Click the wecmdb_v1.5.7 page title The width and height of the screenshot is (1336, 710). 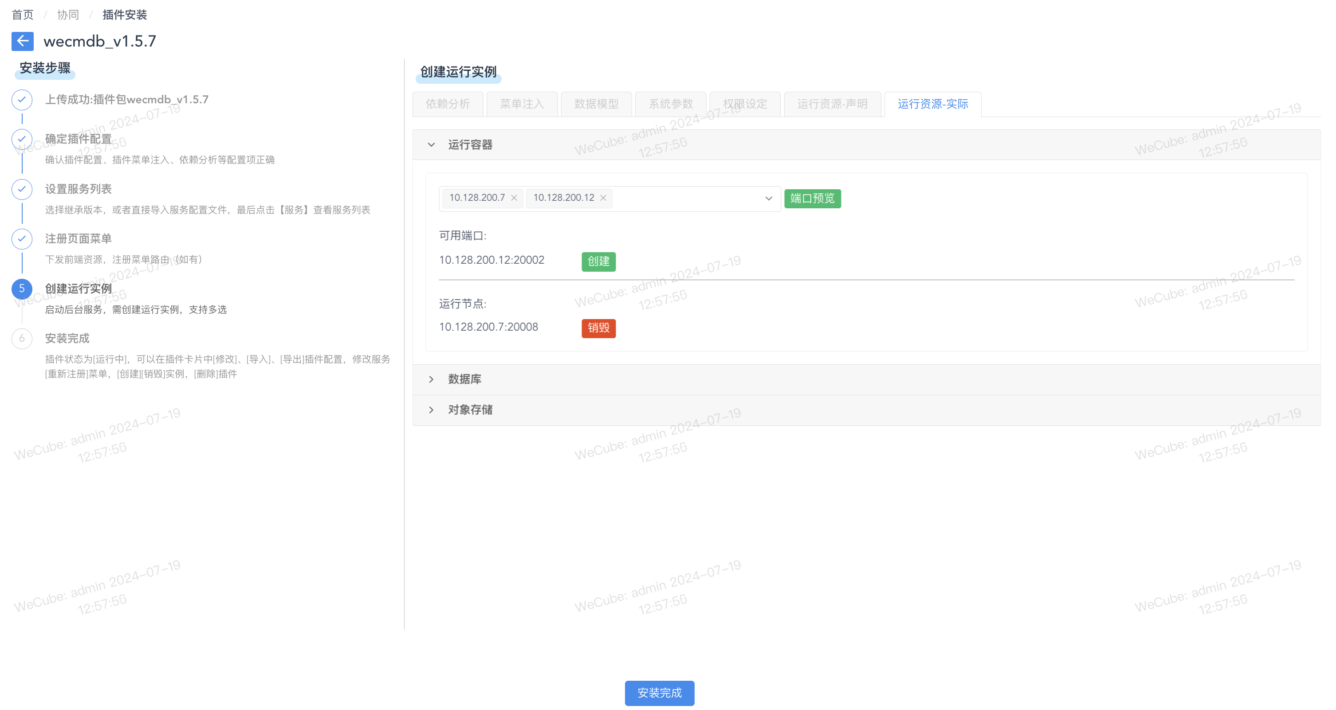coord(99,41)
